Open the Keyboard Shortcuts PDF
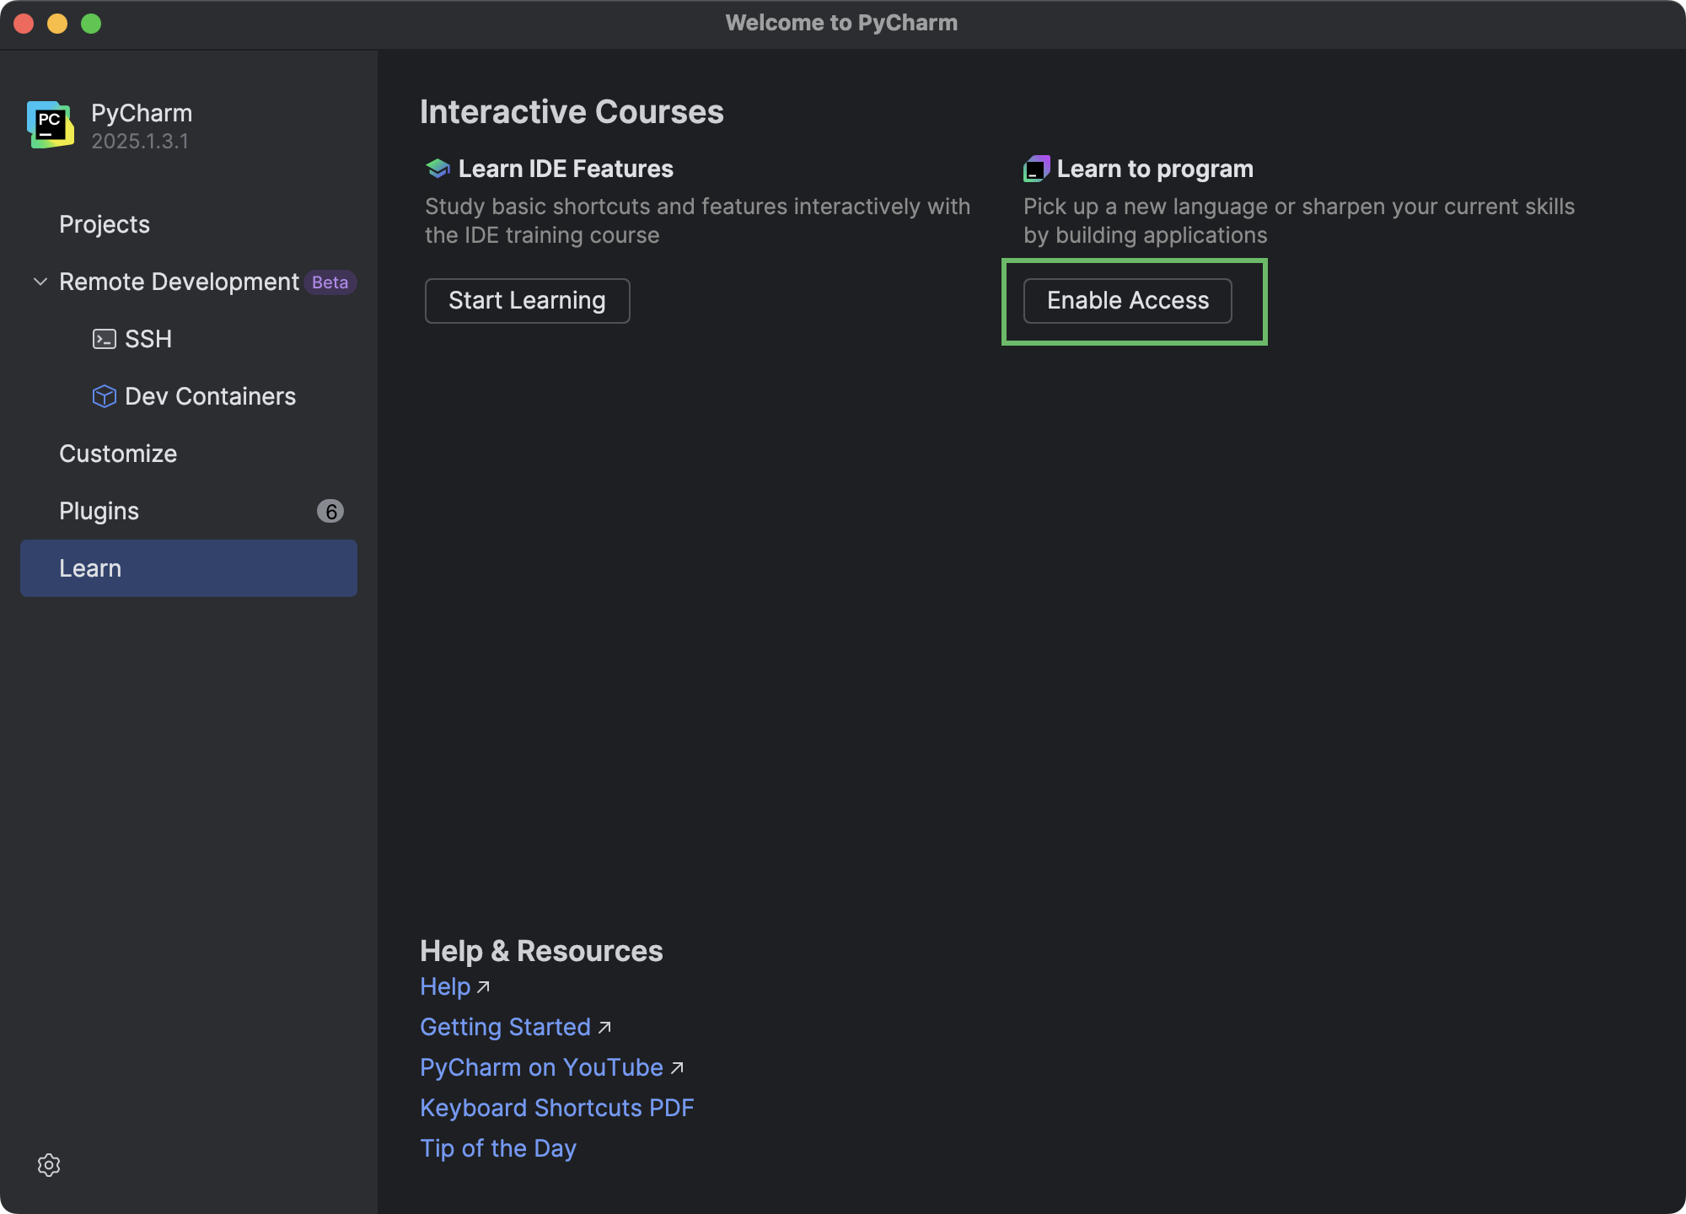 point(556,1108)
